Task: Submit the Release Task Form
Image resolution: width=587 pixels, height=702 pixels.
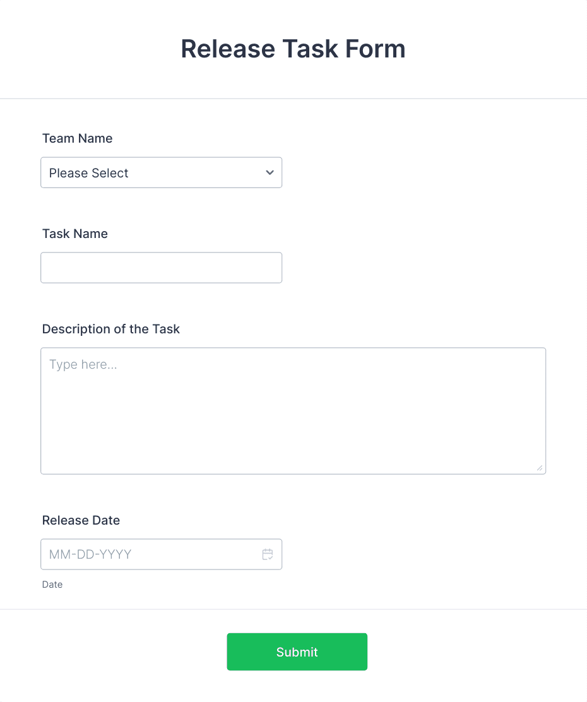Action: pyautogui.click(x=297, y=652)
